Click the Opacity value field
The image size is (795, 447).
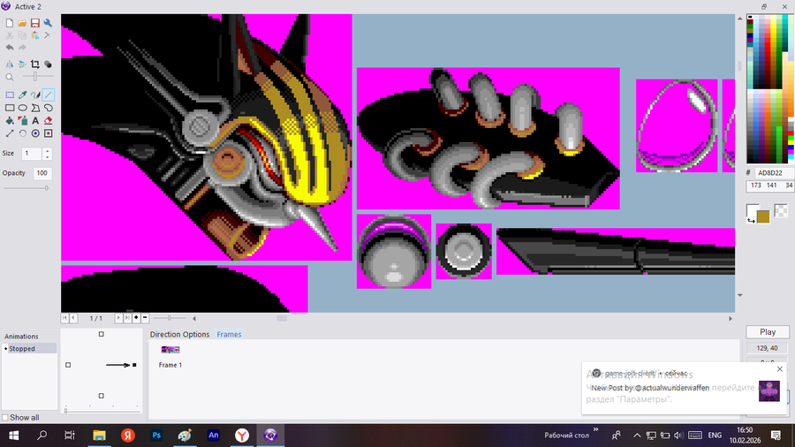click(42, 173)
